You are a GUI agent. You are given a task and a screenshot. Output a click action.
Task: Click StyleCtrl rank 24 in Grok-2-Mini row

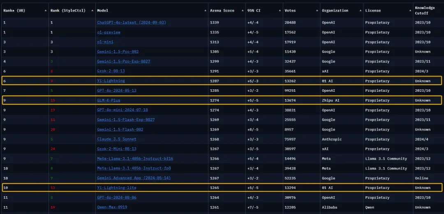(53, 149)
